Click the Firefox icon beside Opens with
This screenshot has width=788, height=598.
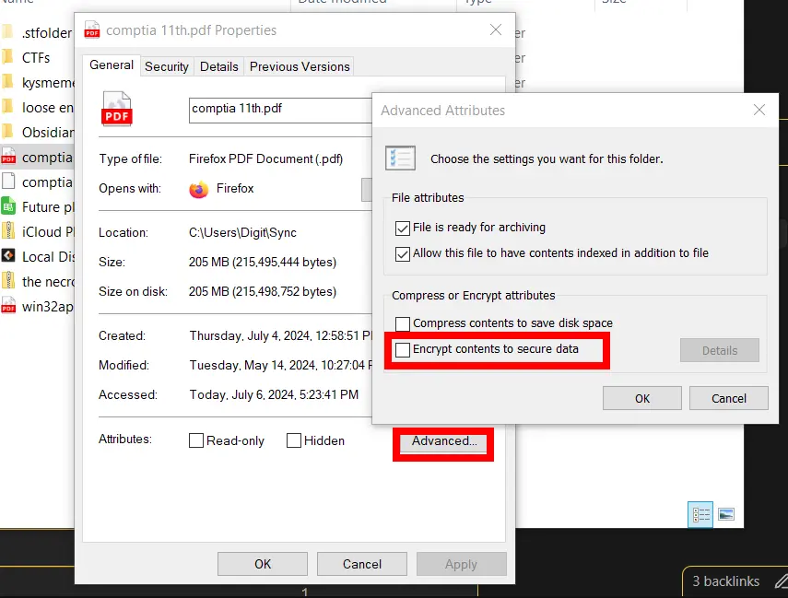click(x=198, y=189)
